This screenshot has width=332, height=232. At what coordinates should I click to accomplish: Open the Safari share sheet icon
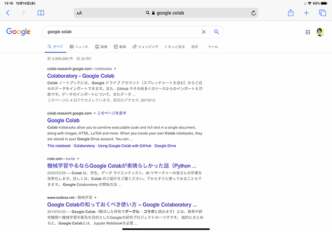pyautogui.click(x=290, y=12)
